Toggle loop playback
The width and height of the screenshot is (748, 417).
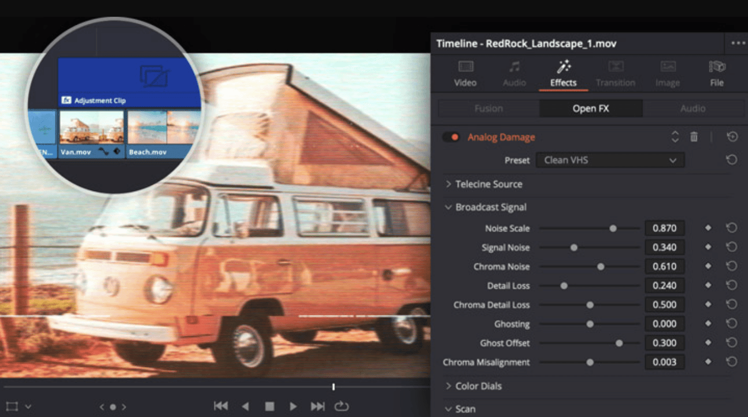(x=342, y=406)
